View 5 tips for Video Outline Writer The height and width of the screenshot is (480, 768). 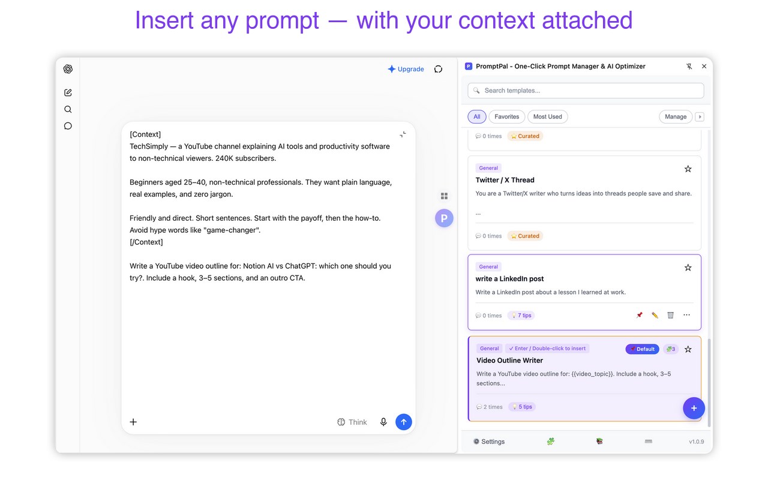(x=521, y=407)
